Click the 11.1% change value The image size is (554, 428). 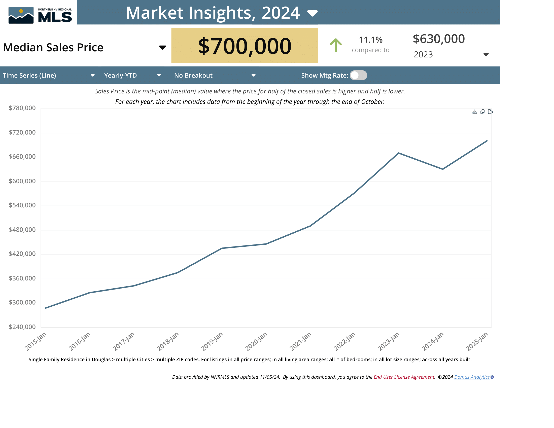pyautogui.click(x=371, y=40)
